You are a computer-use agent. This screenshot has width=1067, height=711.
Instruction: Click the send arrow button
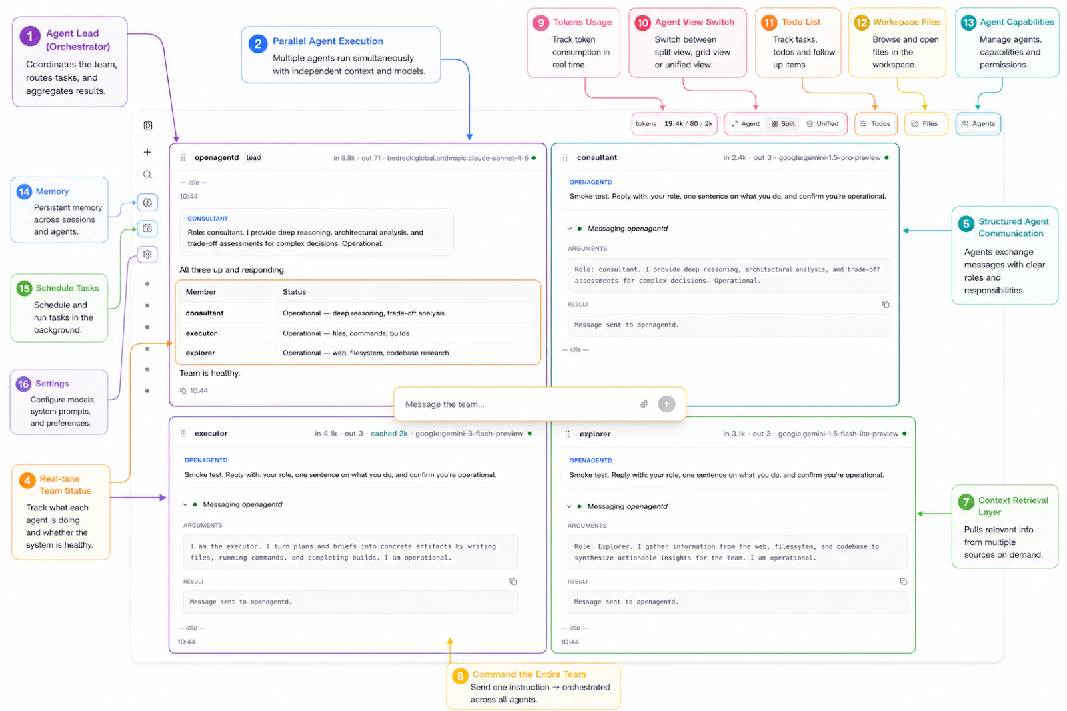(x=666, y=404)
